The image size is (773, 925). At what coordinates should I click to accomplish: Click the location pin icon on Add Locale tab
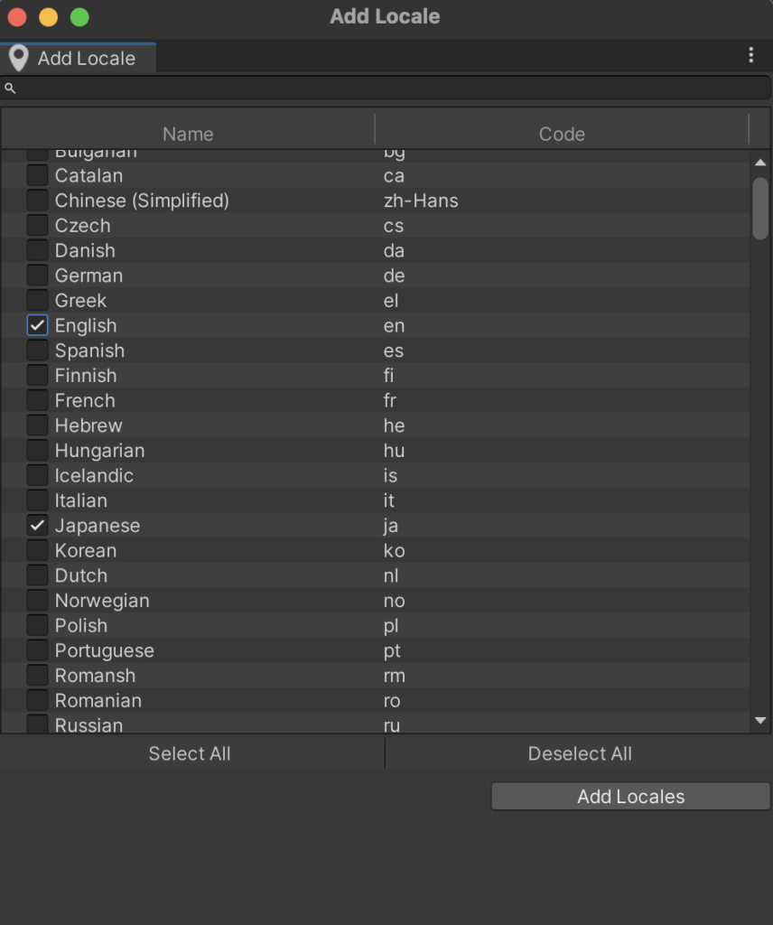(x=18, y=59)
